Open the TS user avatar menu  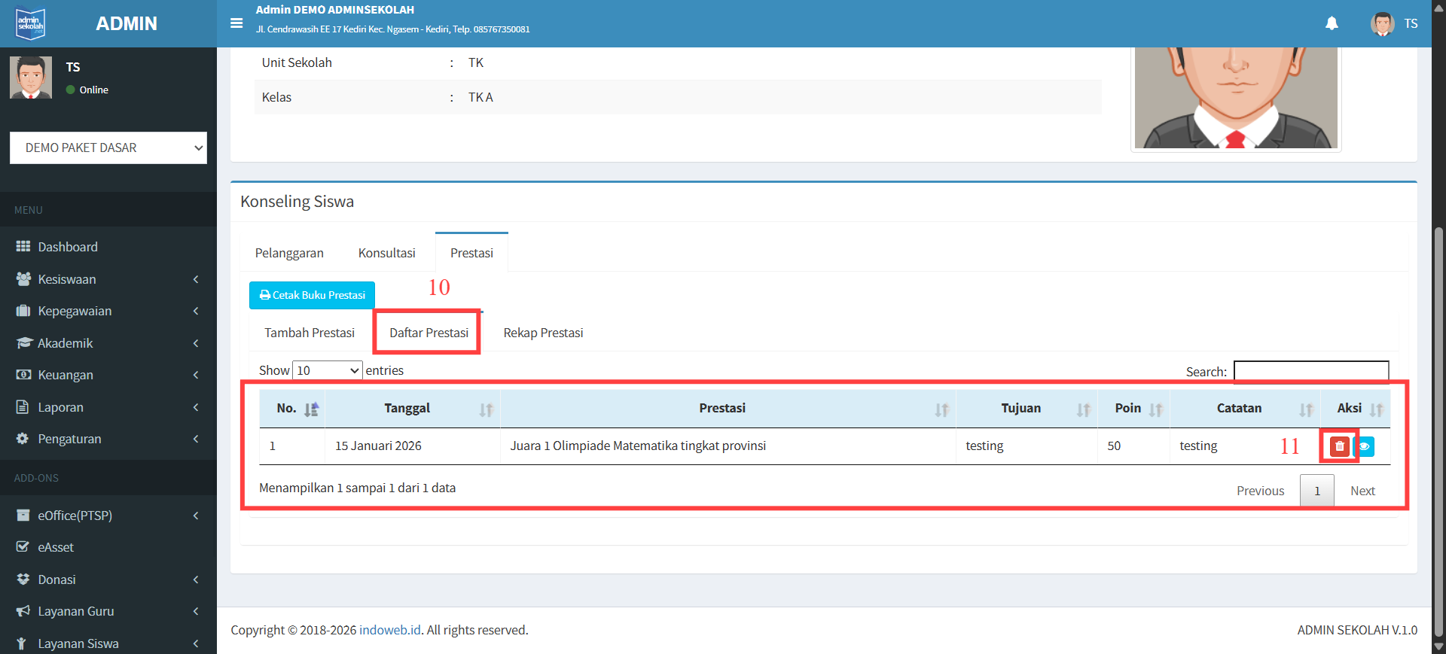(1394, 23)
